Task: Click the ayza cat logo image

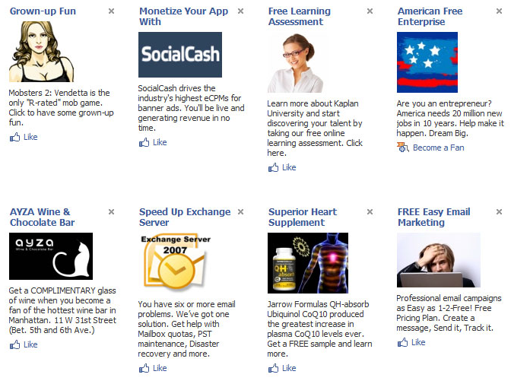Action: [x=51, y=256]
